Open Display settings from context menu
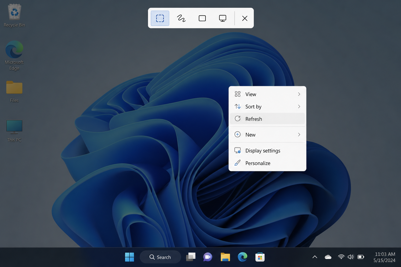401x267 pixels. [x=267, y=150]
